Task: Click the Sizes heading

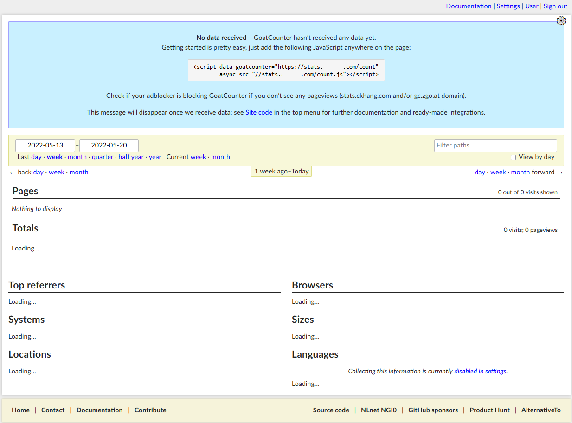Action: click(x=303, y=320)
